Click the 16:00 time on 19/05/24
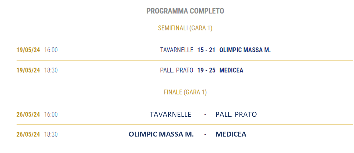Viewport: 354px width, 153px height. (x=51, y=50)
